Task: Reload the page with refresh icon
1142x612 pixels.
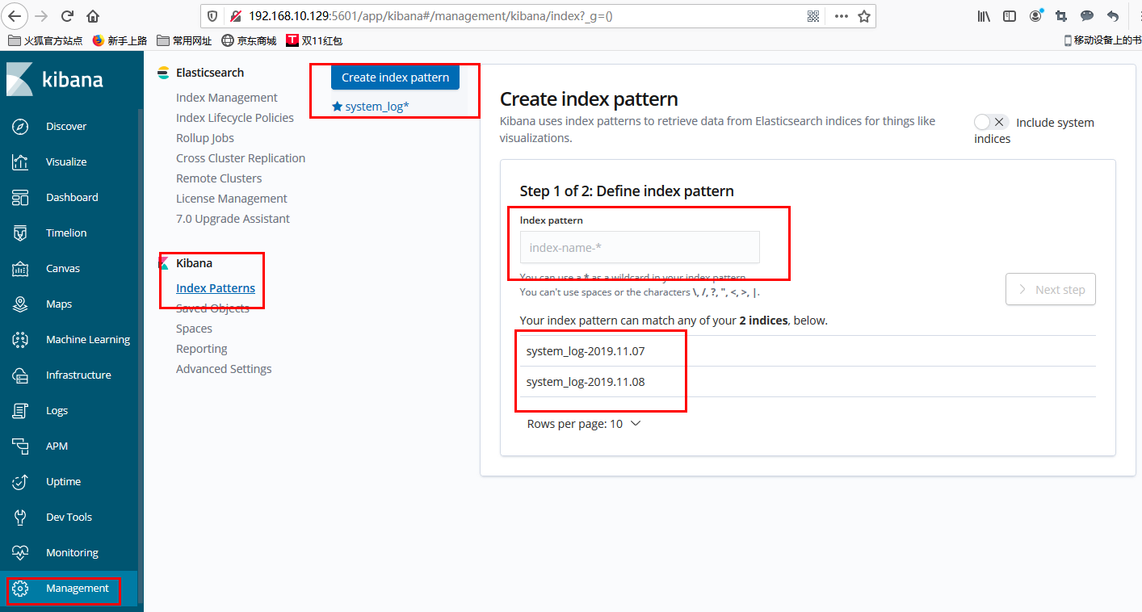Action: click(x=68, y=16)
